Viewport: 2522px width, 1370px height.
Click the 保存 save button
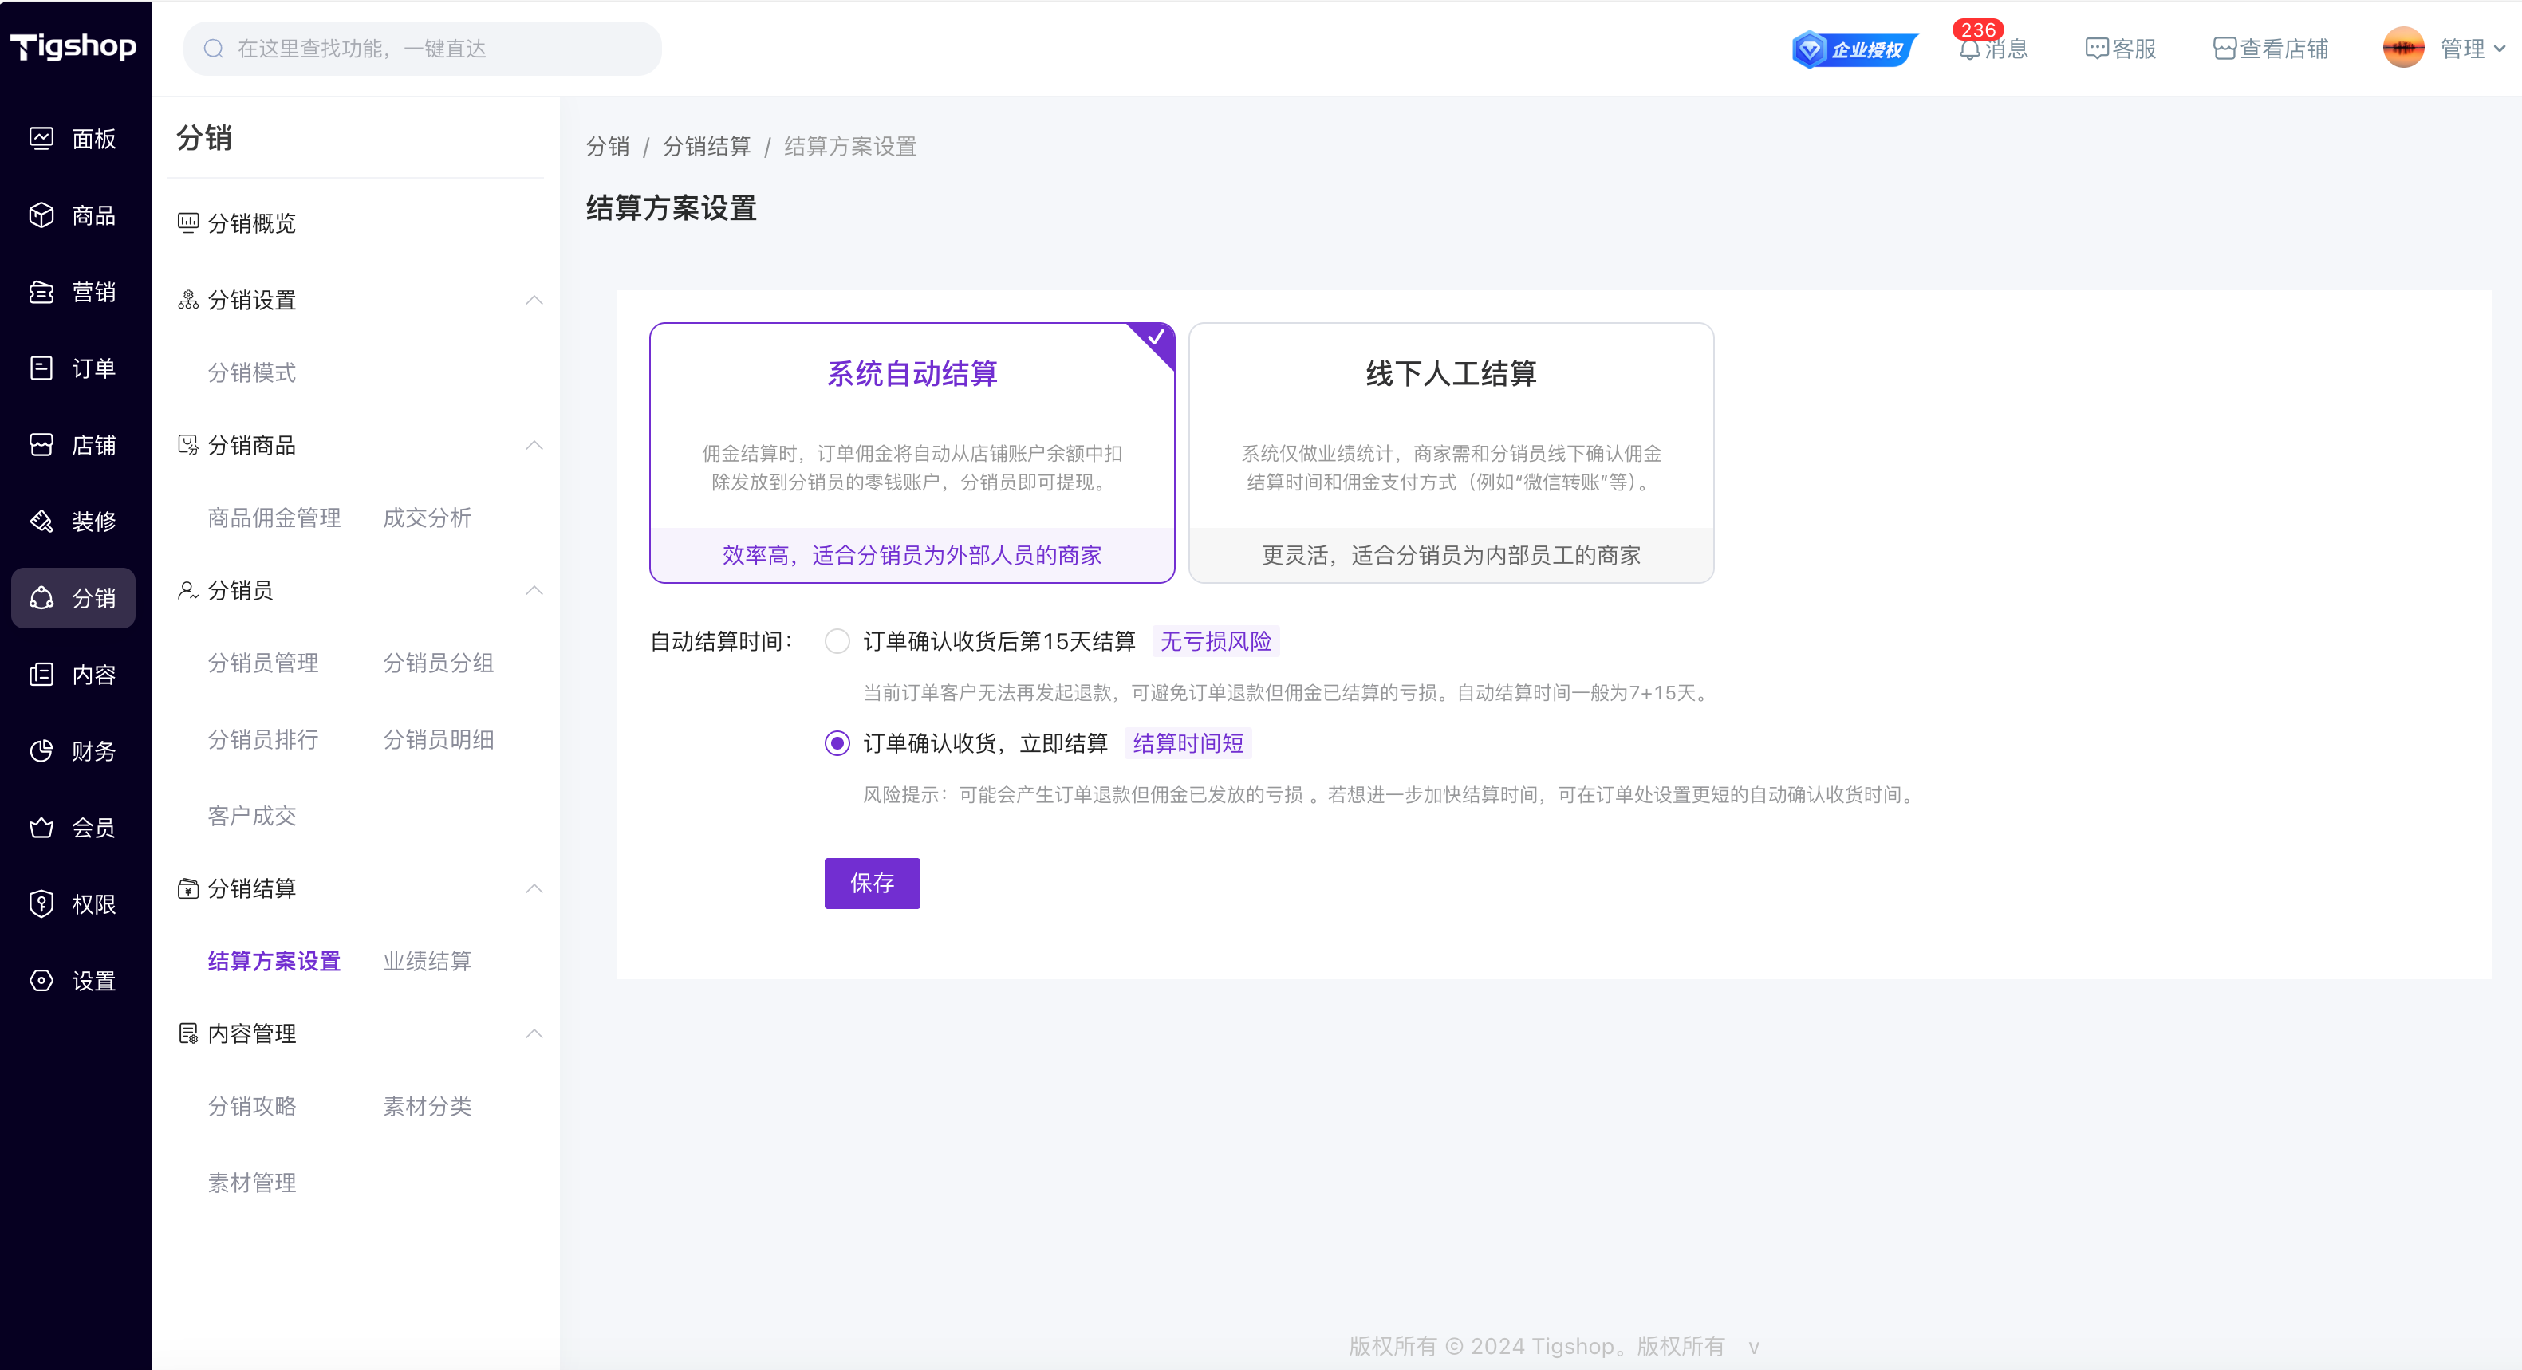click(x=873, y=884)
